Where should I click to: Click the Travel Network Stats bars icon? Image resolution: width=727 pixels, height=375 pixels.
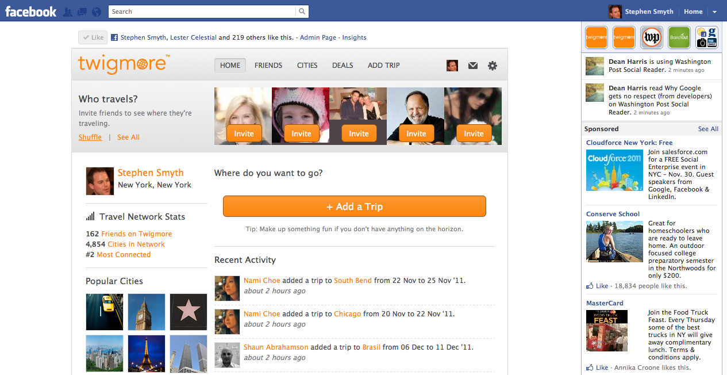(90, 216)
